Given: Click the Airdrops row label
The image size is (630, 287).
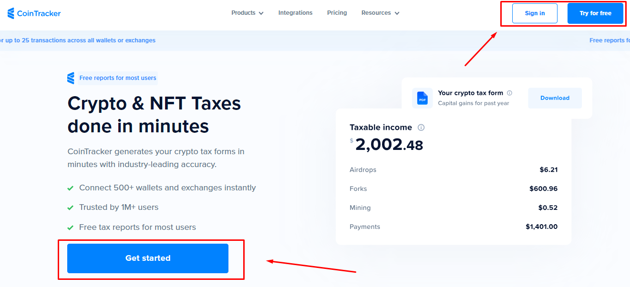Looking at the screenshot, I should point(363,170).
